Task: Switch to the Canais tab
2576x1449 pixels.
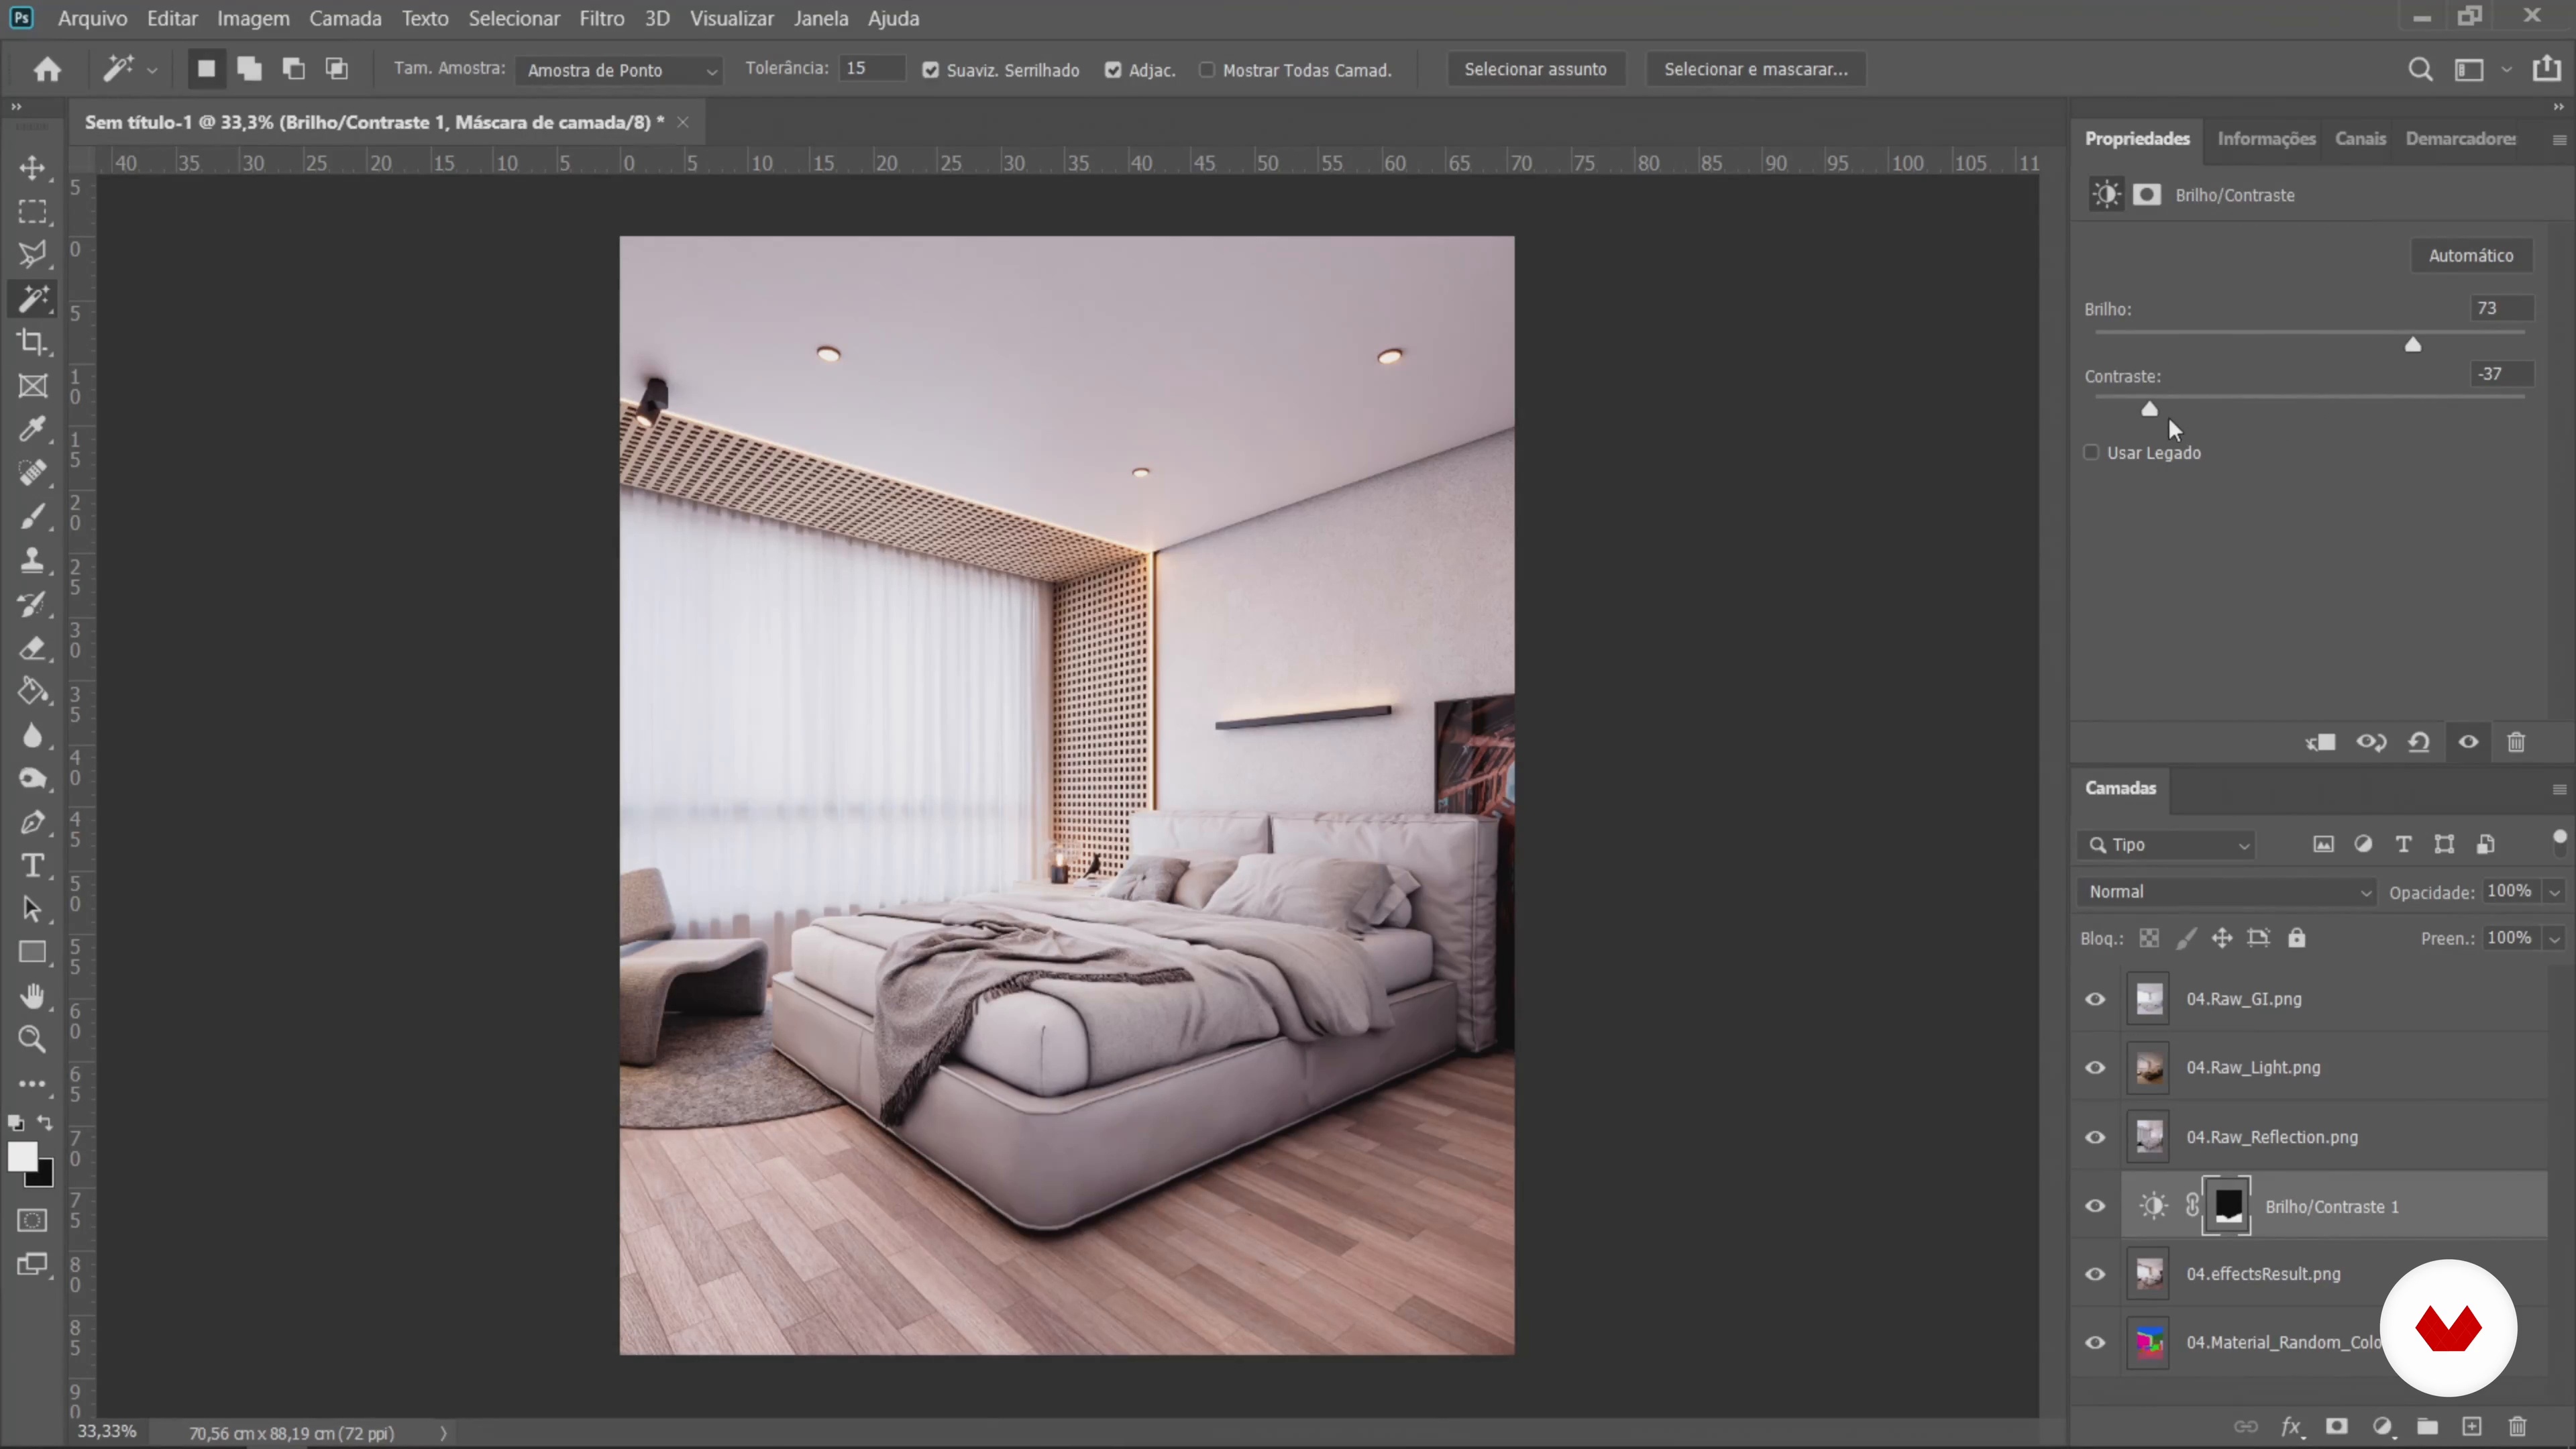Action: tap(2360, 139)
